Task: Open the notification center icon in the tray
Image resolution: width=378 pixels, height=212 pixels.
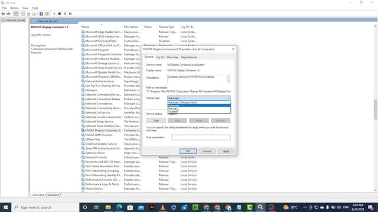Action: 370,207
